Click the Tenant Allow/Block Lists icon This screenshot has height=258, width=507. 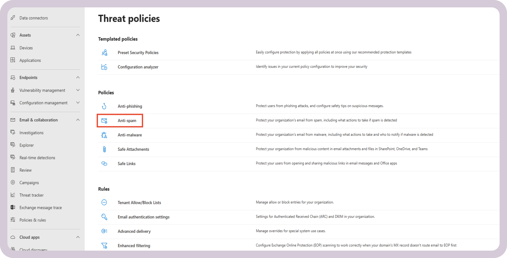[104, 202]
